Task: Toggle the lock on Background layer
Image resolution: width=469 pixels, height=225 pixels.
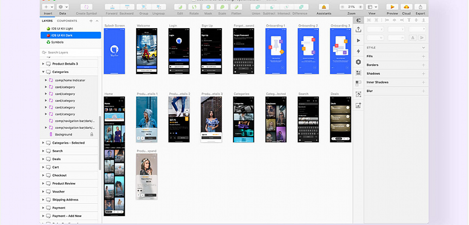Action: click(x=92, y=134)
